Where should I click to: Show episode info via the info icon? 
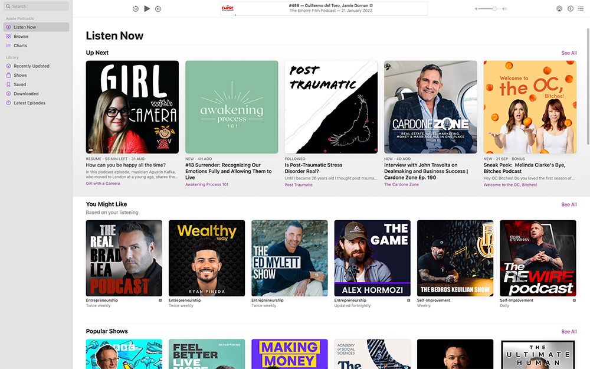(571, 9)
